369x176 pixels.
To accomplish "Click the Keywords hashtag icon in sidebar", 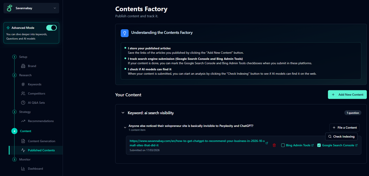I will (x=23, y=84).
